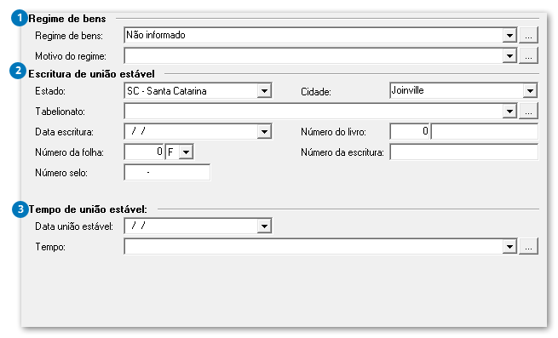Open the Motivo do regime dropdown arrow
Image resolution: width=558 pixels, height=338 pixels.
click(509, 56)
